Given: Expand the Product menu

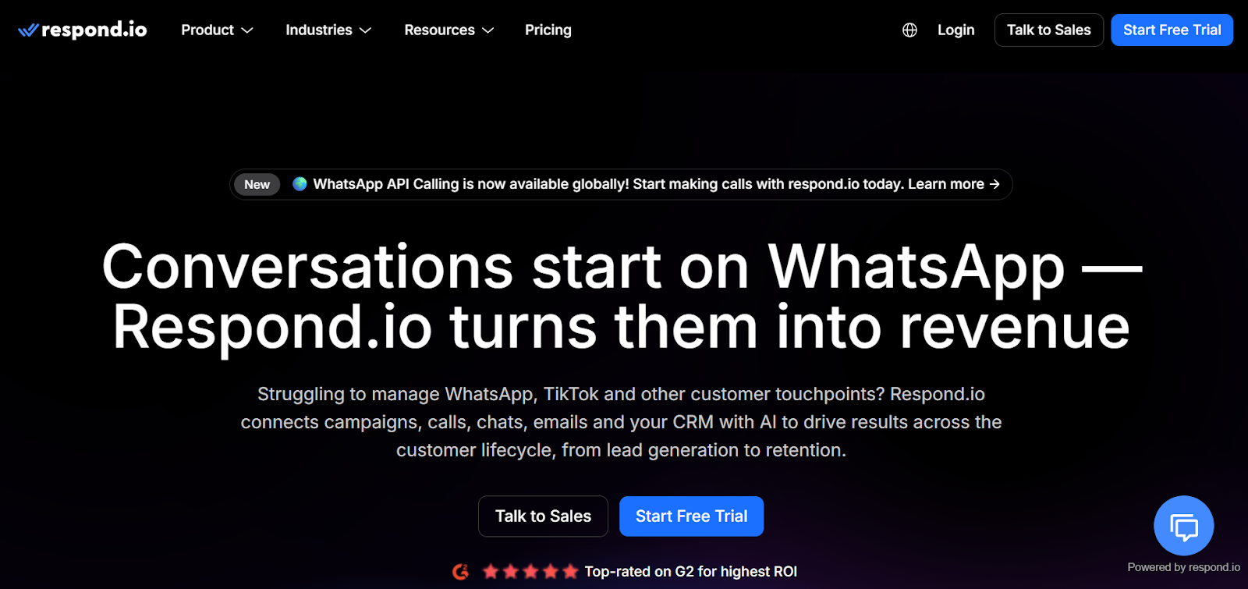Looking at the screenshot, I should (x=217, y=30).
